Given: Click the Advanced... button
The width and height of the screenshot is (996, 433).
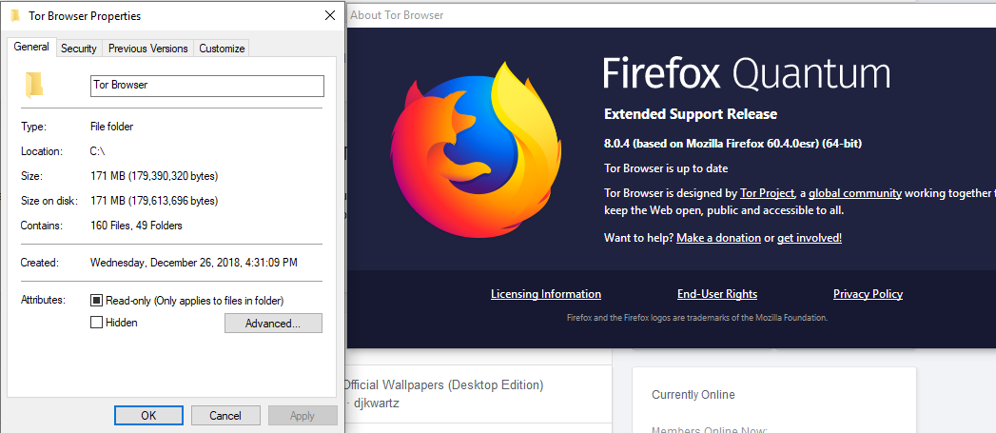Looking at the screenshot, I should [x=273, y=323].
